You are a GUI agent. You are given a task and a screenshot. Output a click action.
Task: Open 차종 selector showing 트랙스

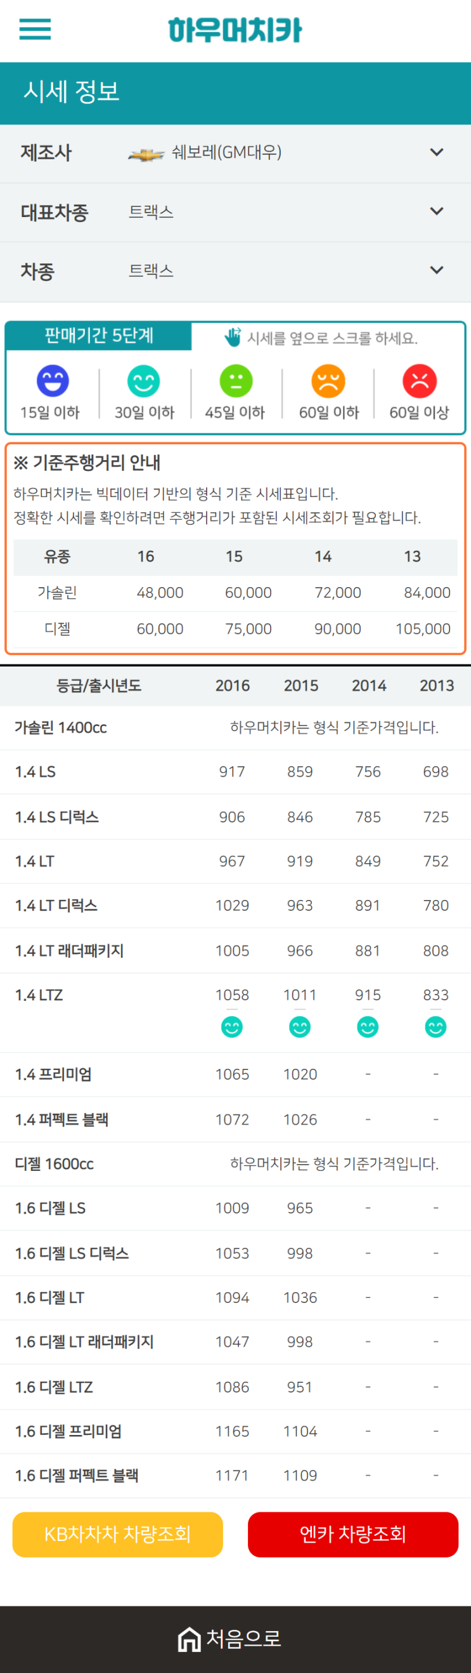(236, 272)
